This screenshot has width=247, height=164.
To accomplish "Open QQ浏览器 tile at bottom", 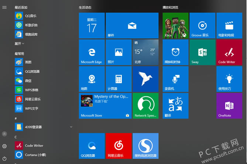I will [92, 146].
